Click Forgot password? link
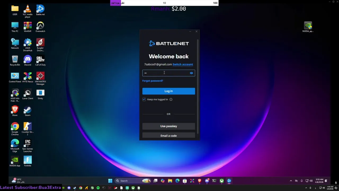 coord(153,81)
